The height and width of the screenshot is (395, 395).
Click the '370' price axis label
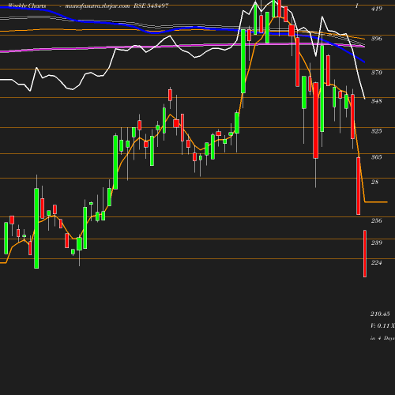(377, 73)
